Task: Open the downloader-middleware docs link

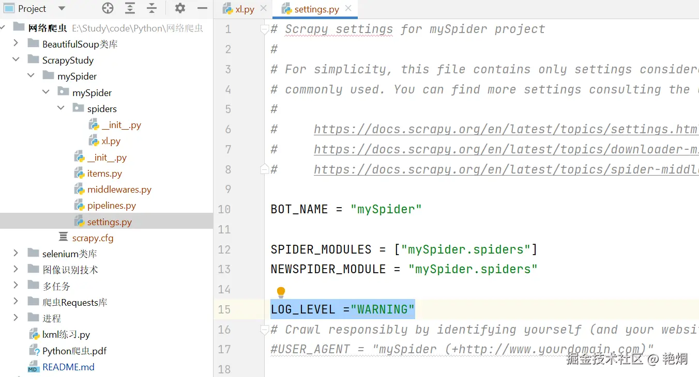Action: coord(506,149)
